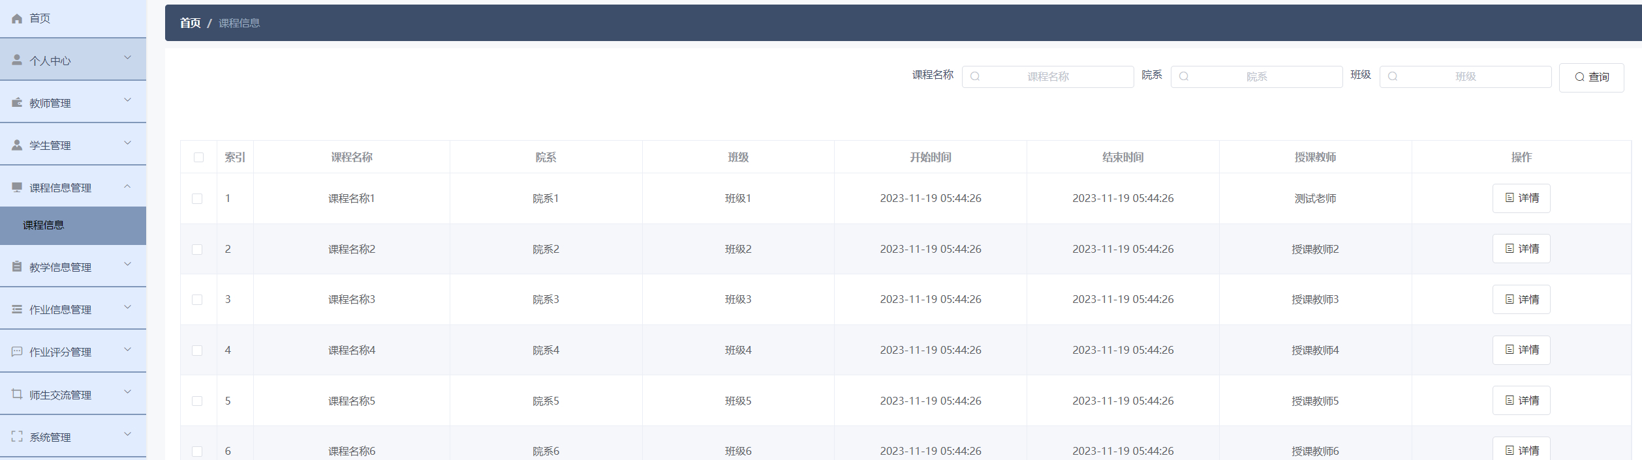Tick the select-all checkbox in table header
This screenshot has height=460, width=1642.
[x=198, y=157]
